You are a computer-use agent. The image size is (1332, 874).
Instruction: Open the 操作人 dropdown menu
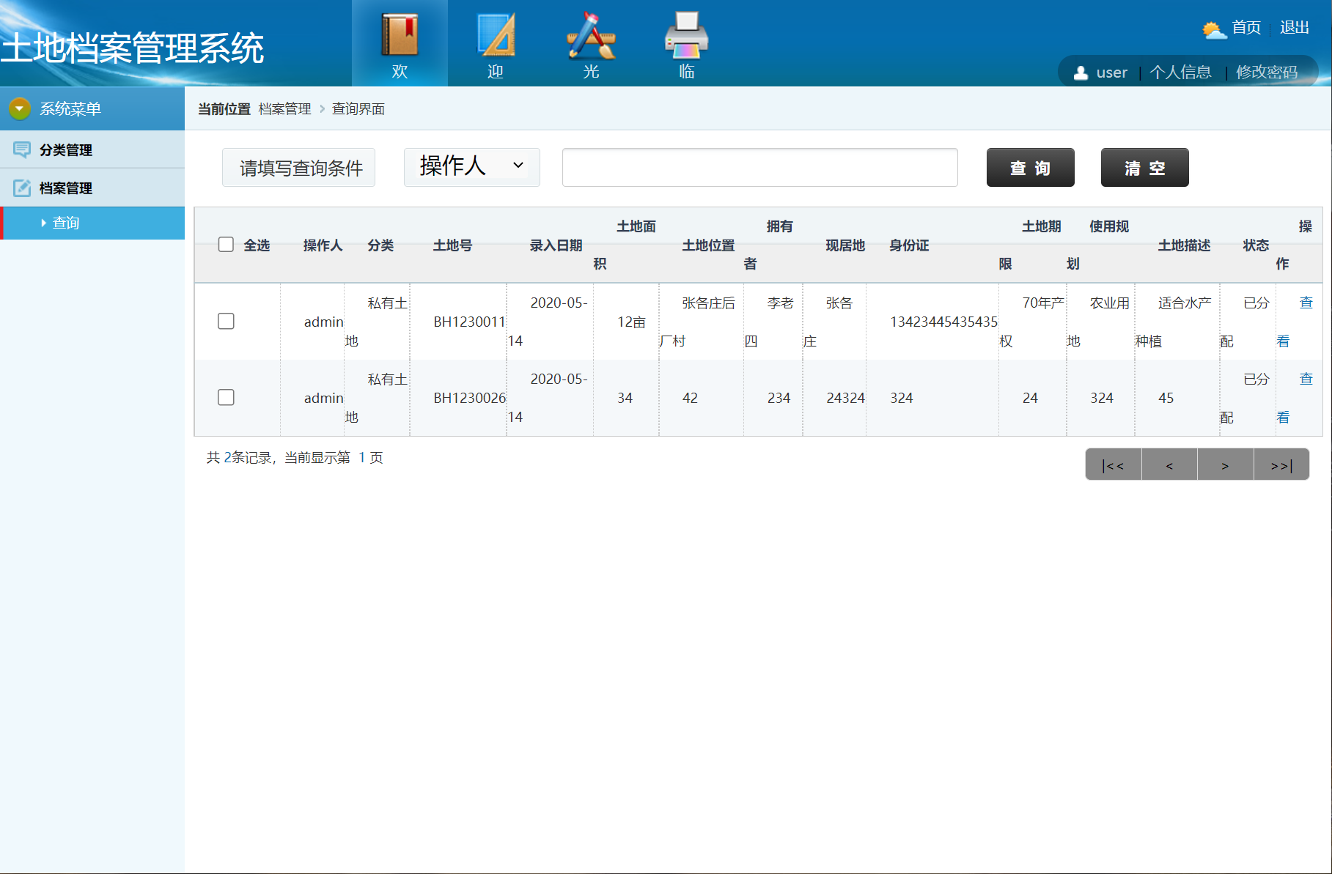(x=471, y=167)
